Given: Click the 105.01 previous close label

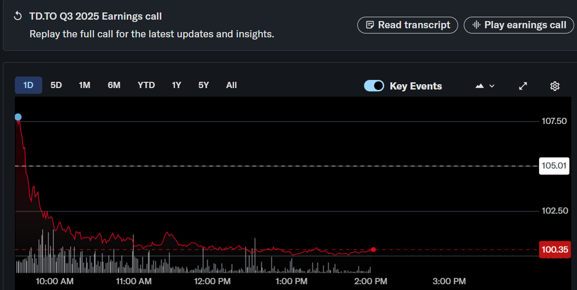Looking at the screenshot, I should (553, 166).
